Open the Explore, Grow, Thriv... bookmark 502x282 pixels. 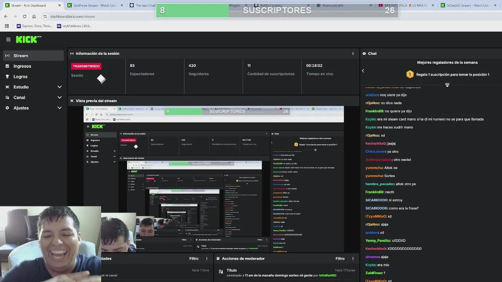(35, 26)
